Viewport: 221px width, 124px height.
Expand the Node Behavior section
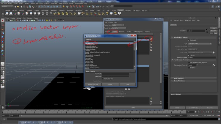click(178, 79)
